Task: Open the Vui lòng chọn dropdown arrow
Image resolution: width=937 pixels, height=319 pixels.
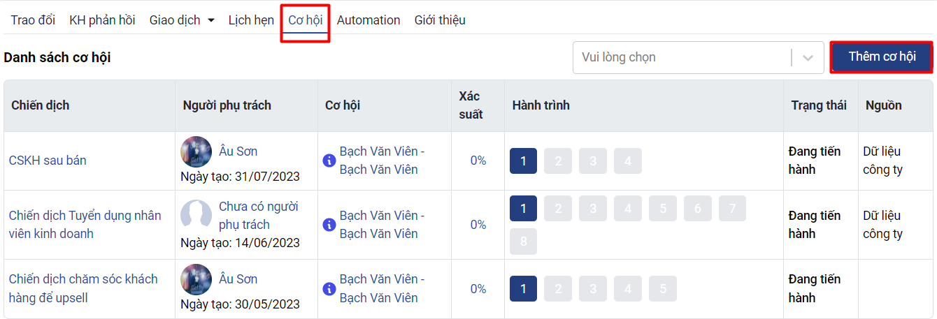Action: point(808,57)
